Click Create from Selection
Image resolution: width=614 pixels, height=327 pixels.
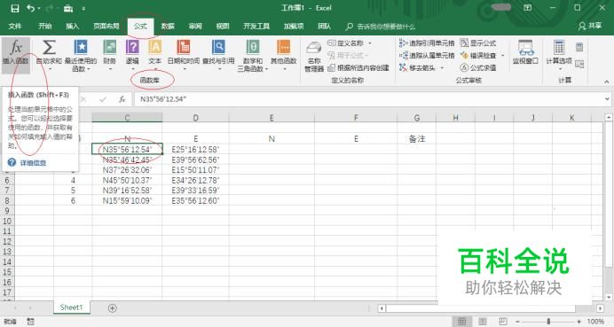click(x=358, y=67)
